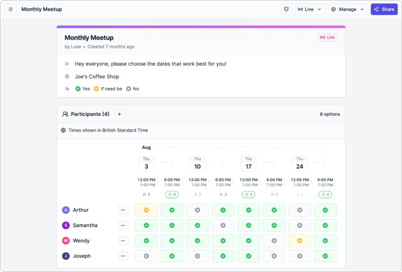Viewport: 402px width, 272px height.
Task: Click the Share button
Action: 384,9
